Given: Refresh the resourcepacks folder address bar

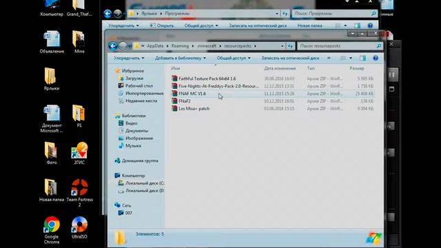Looking at the screenshot, I should tap(290, 46).
